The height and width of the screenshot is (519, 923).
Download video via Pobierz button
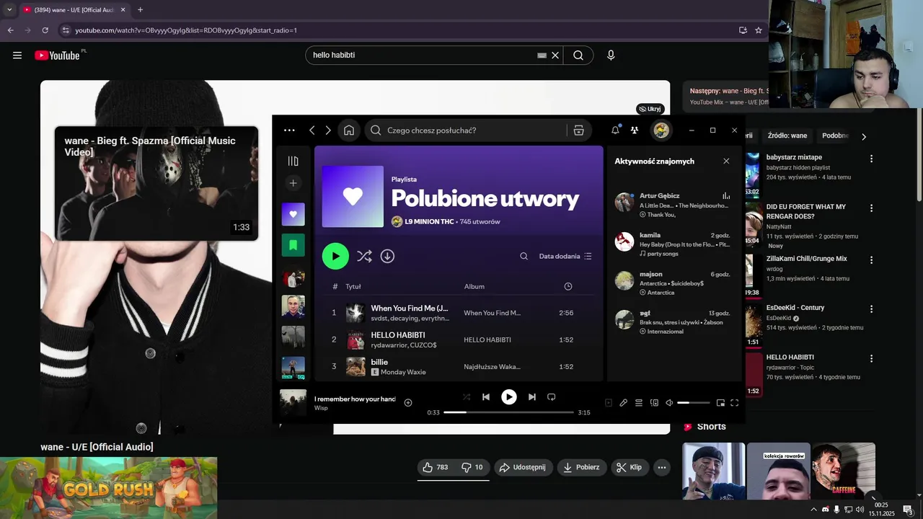582,467
